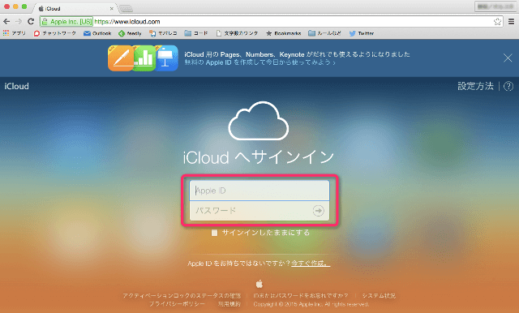Screen dimensions: 519x313
Task: Open the Chrome hamburger menu
Action: (x=511, y=22)
